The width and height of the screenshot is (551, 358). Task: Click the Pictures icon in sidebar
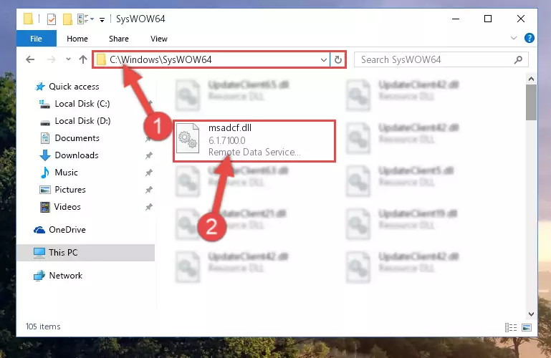[45, 190]
